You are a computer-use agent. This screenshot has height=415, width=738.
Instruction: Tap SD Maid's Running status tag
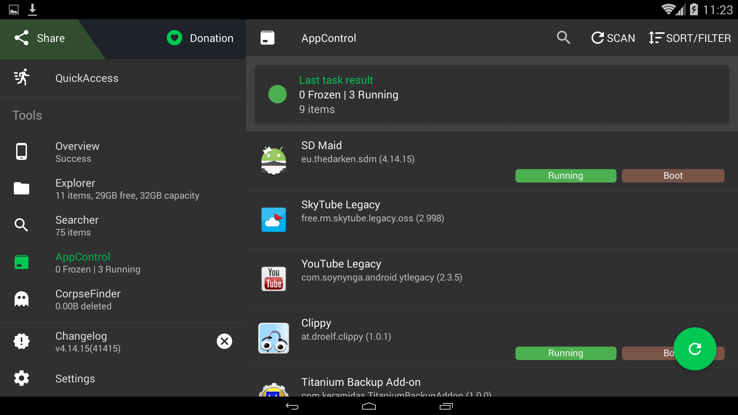pos(565,176)
